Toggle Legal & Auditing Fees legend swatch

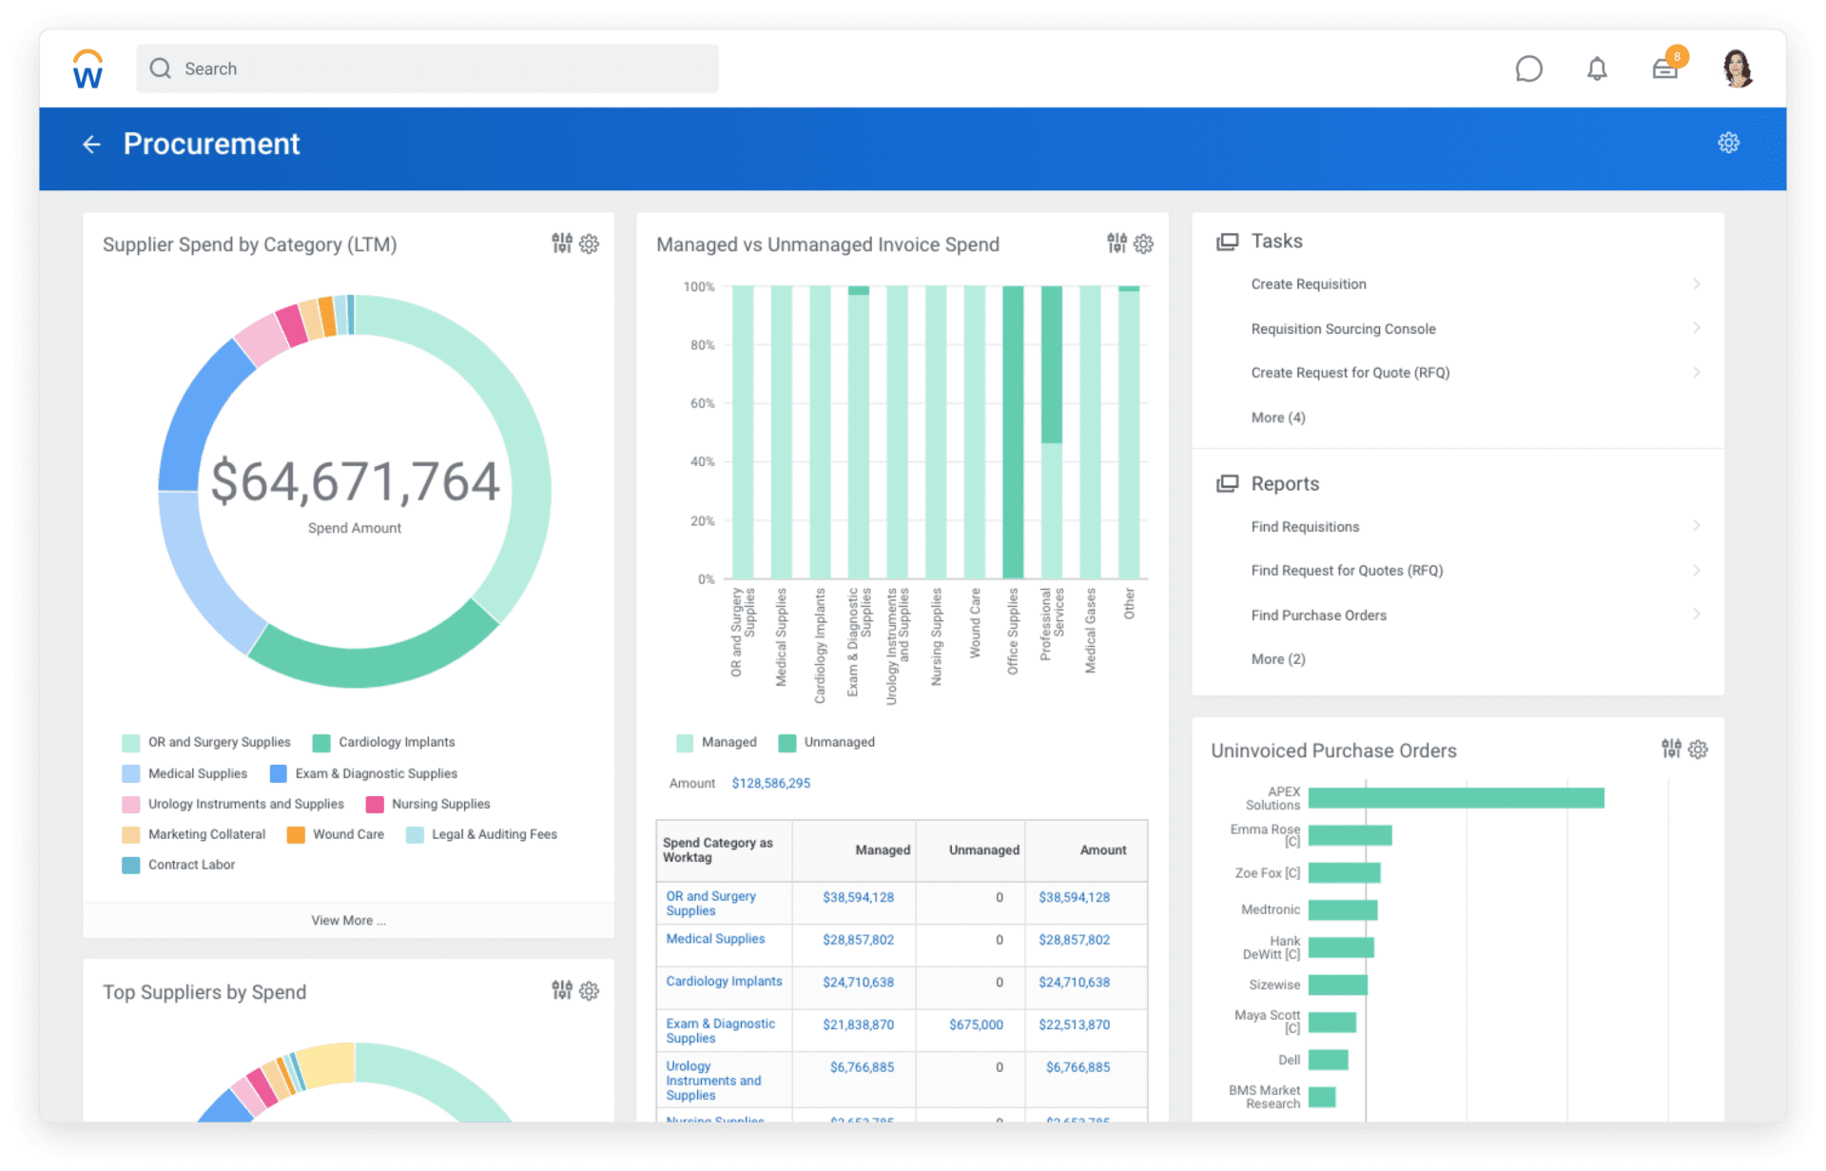coord(415,834)
